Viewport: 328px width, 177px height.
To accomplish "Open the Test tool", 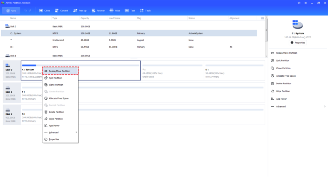I will click(127, 11).
